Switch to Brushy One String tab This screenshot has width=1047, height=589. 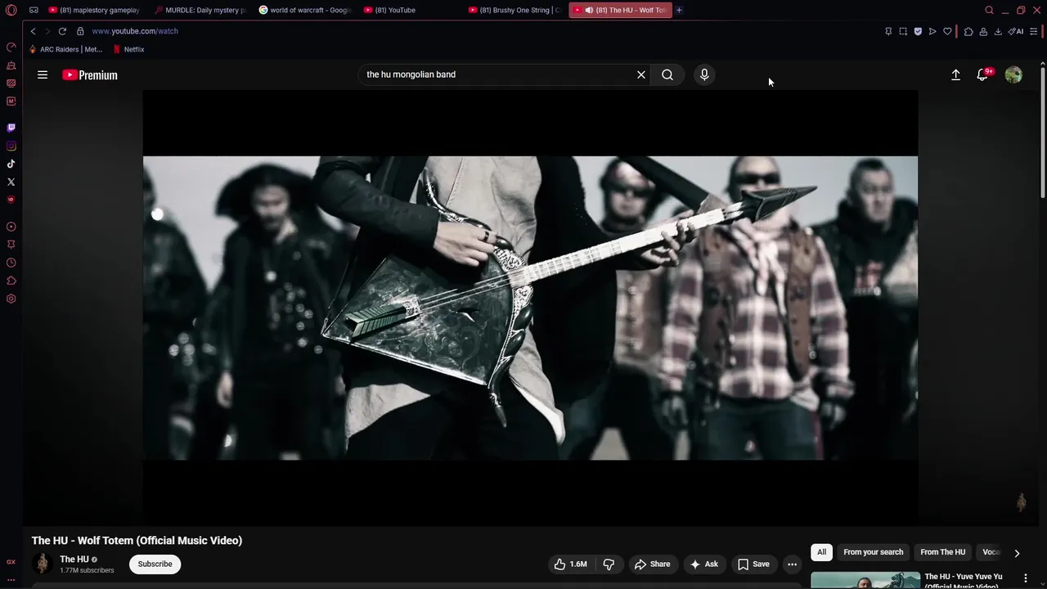(x=515, y=11)
